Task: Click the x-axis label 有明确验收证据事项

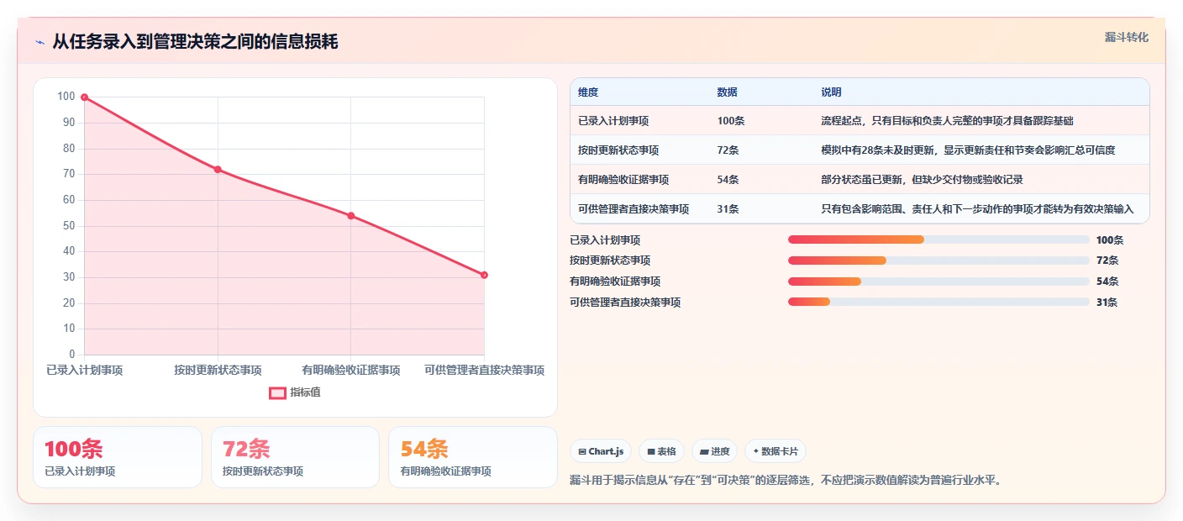Action: pos(351,370)
